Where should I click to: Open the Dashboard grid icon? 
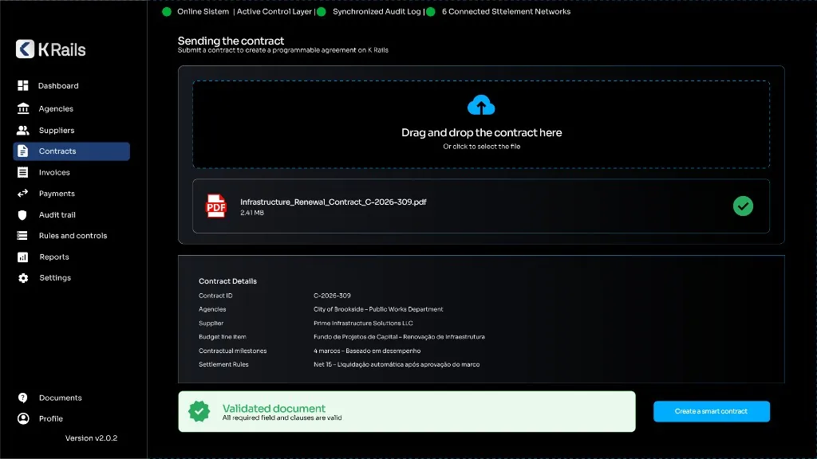tap(23, 85)
